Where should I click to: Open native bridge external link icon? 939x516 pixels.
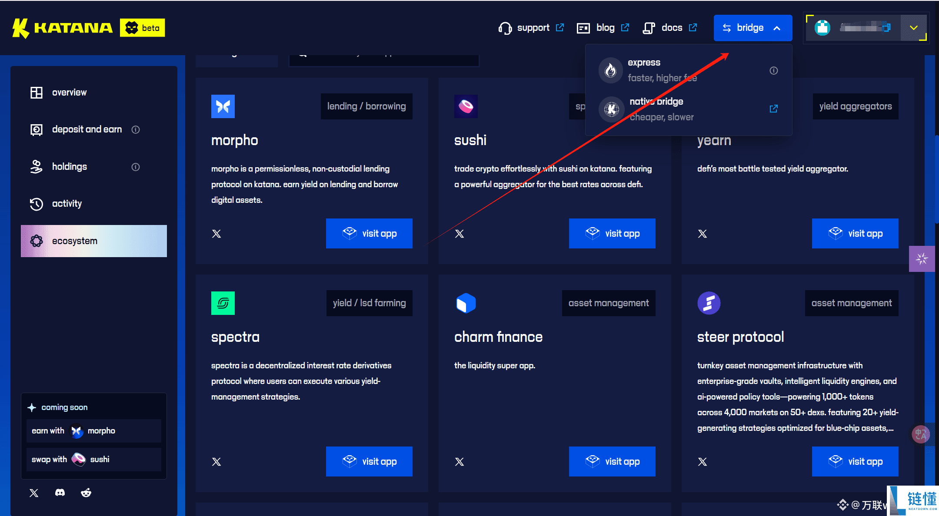point(774,109)
